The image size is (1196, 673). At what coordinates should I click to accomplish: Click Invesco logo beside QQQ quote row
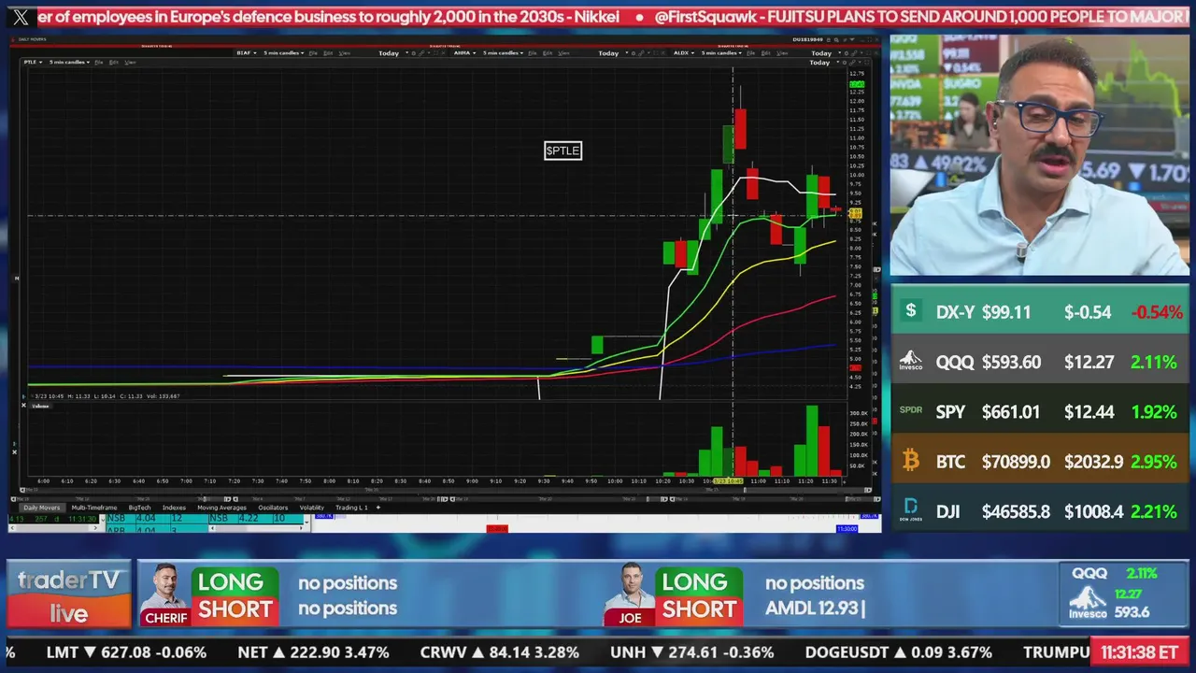click(x=911, y=362)
